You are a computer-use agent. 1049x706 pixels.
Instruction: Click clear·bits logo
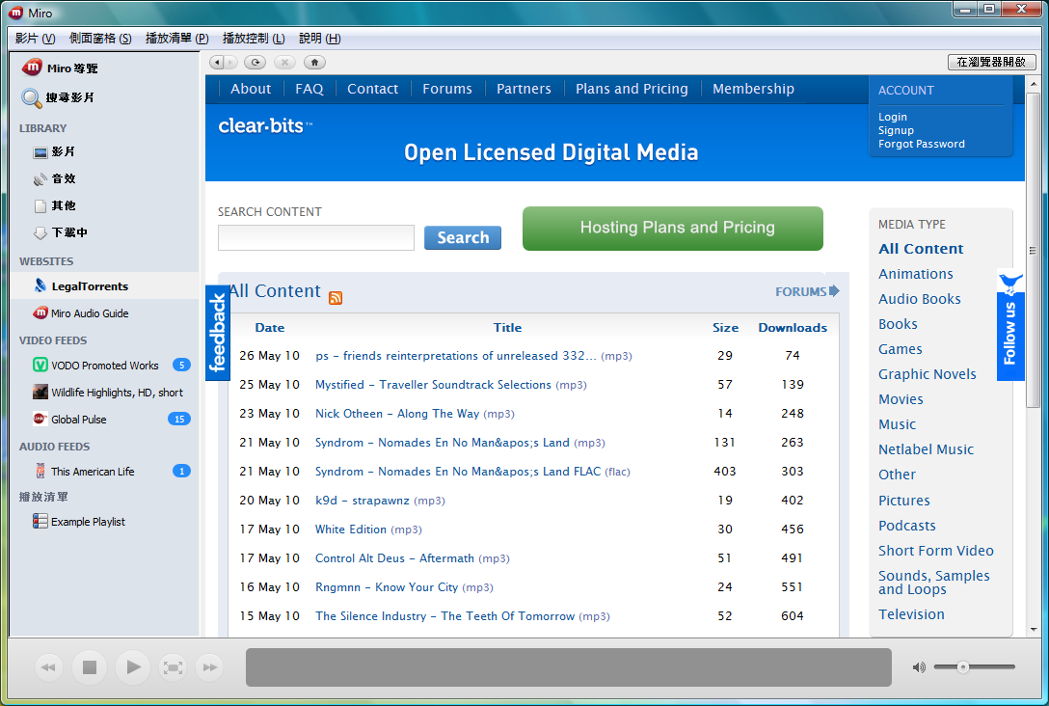tap(265, 125)
